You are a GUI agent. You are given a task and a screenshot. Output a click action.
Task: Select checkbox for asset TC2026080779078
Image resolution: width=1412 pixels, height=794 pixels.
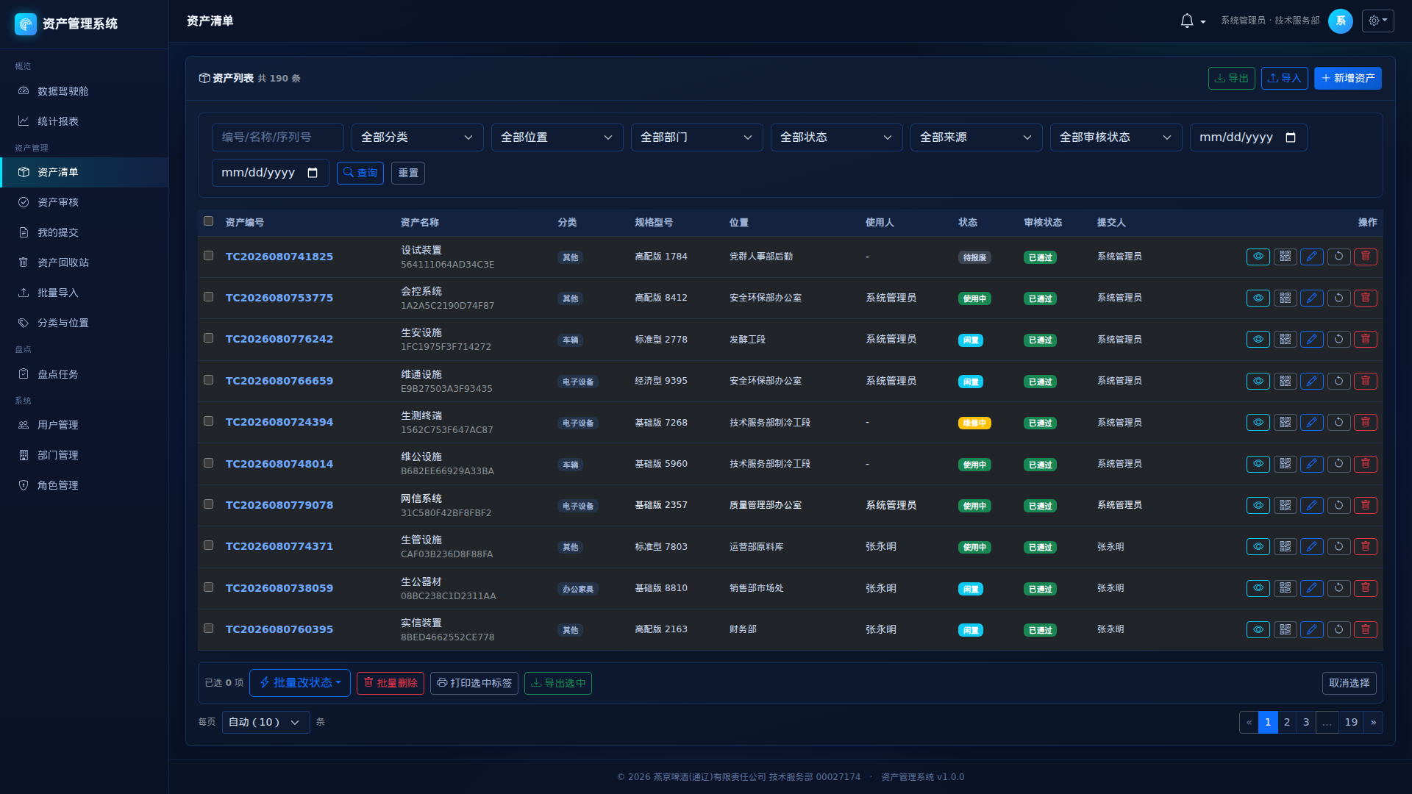(x=208, y=504)
